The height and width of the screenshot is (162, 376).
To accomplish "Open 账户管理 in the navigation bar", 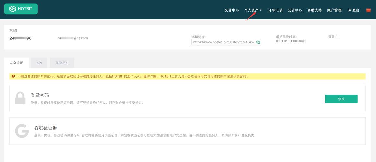I will pos(334,10).
